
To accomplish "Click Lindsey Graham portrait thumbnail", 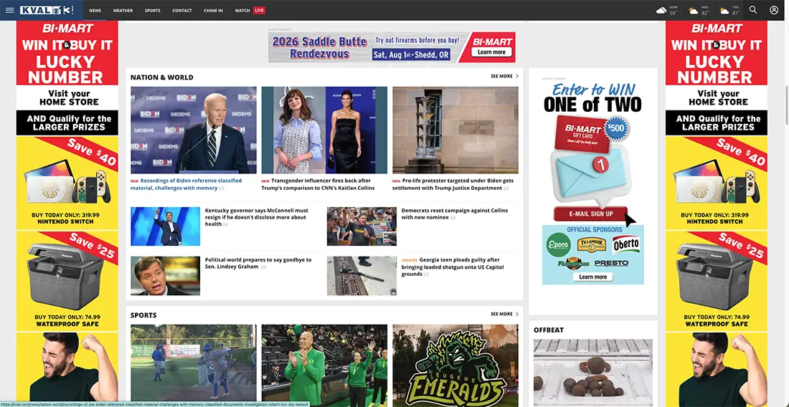I will (165, 276).
